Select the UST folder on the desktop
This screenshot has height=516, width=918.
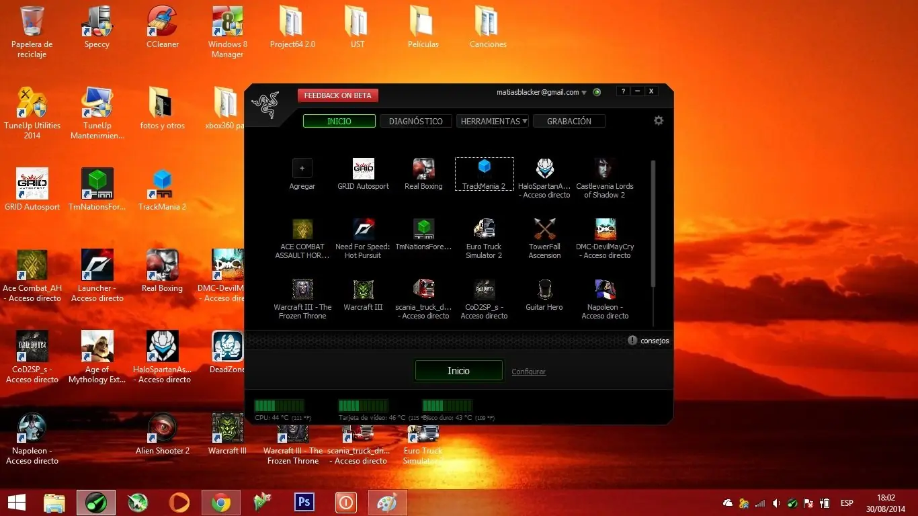[x=358, y=28]
